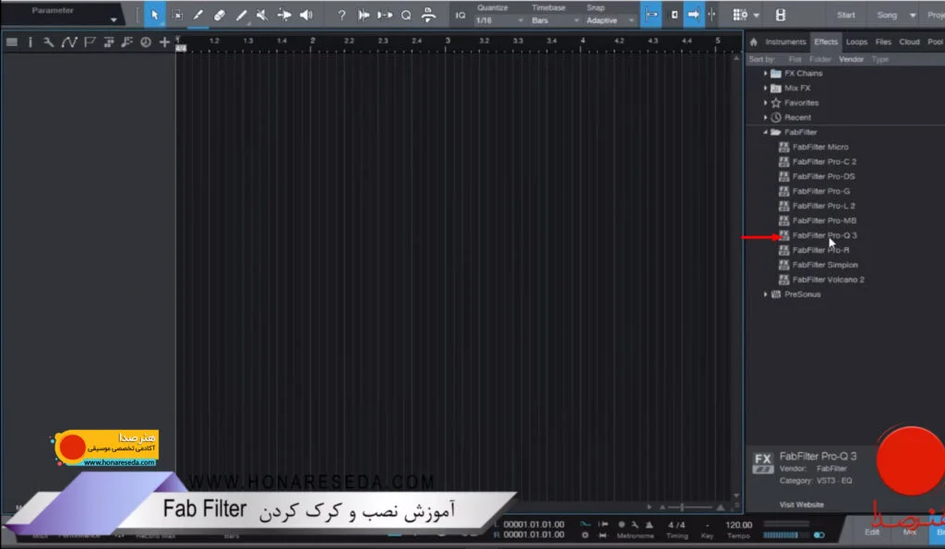Click the 4/4 time signature field
Screen dimensions: 945x549
676,525
